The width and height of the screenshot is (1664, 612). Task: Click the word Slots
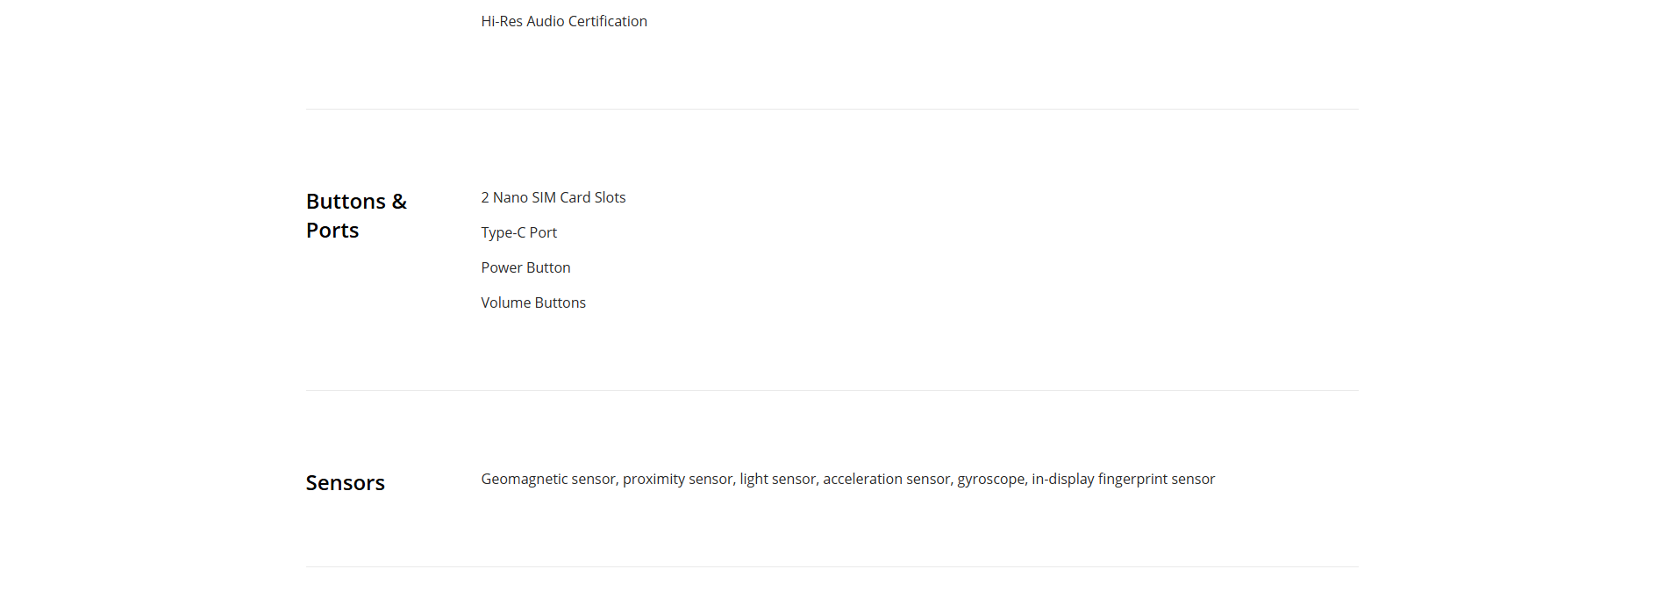pos(610,197)
